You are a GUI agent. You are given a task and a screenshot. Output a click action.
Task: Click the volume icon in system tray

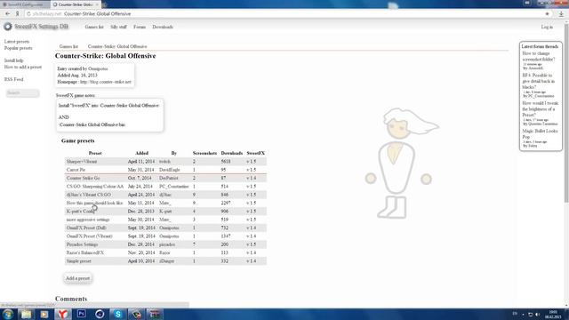point(537,314)
